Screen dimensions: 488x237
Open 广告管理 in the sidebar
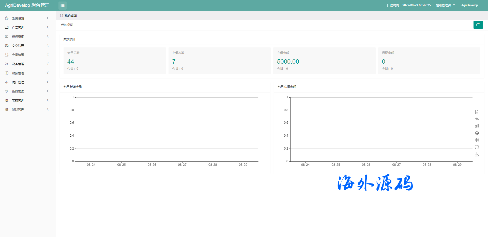18,27
